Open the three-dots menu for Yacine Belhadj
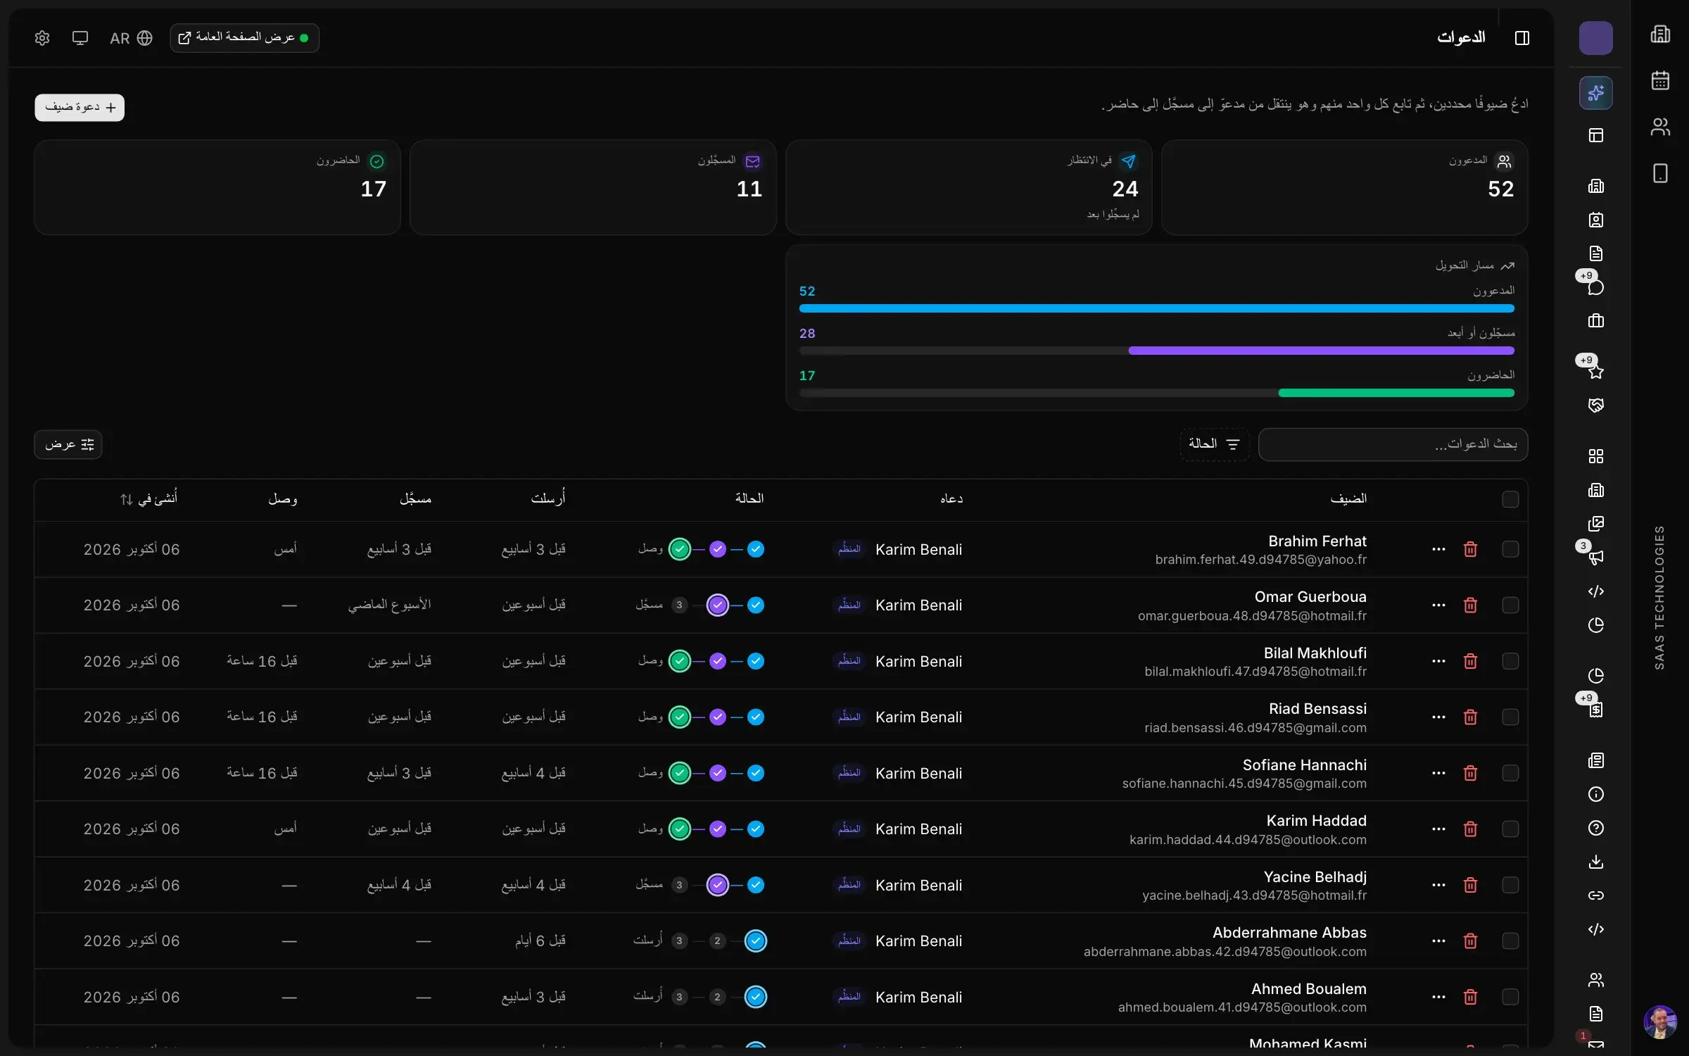This screenshot has height=1056, width=1689. pos(1438,885)
